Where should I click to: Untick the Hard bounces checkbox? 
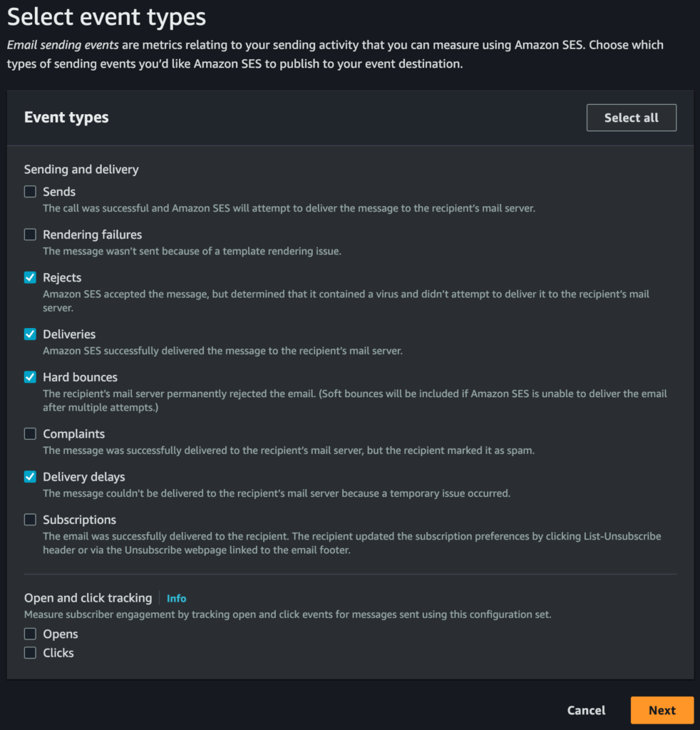[x=30, y=377]
